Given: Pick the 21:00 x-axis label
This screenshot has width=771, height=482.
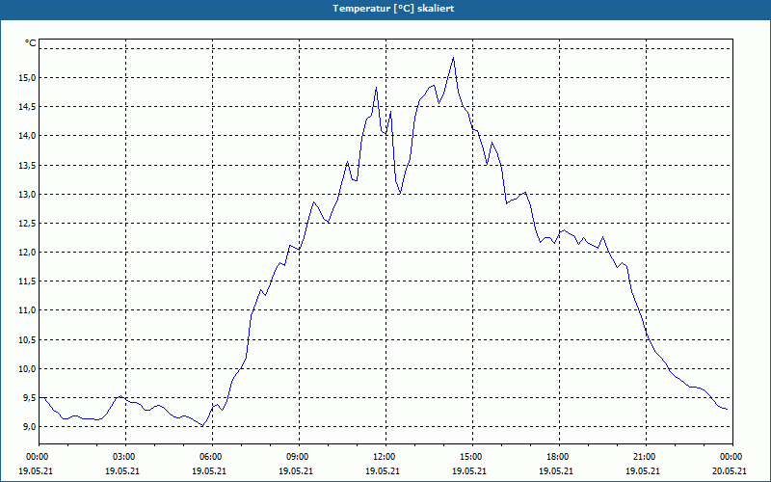Looking at the screenshot, I should point(643,457).
